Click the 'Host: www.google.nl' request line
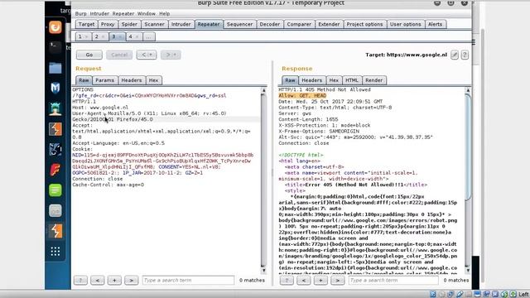530x298 pixels. (x=100, y=108)
